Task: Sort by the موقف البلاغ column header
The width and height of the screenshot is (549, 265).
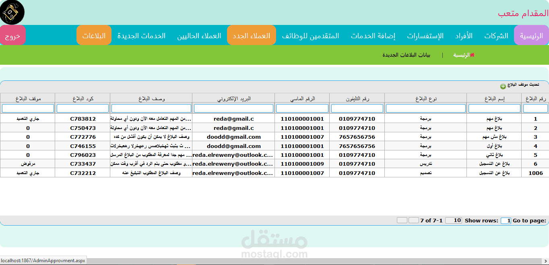Action: tap(28, 98)
